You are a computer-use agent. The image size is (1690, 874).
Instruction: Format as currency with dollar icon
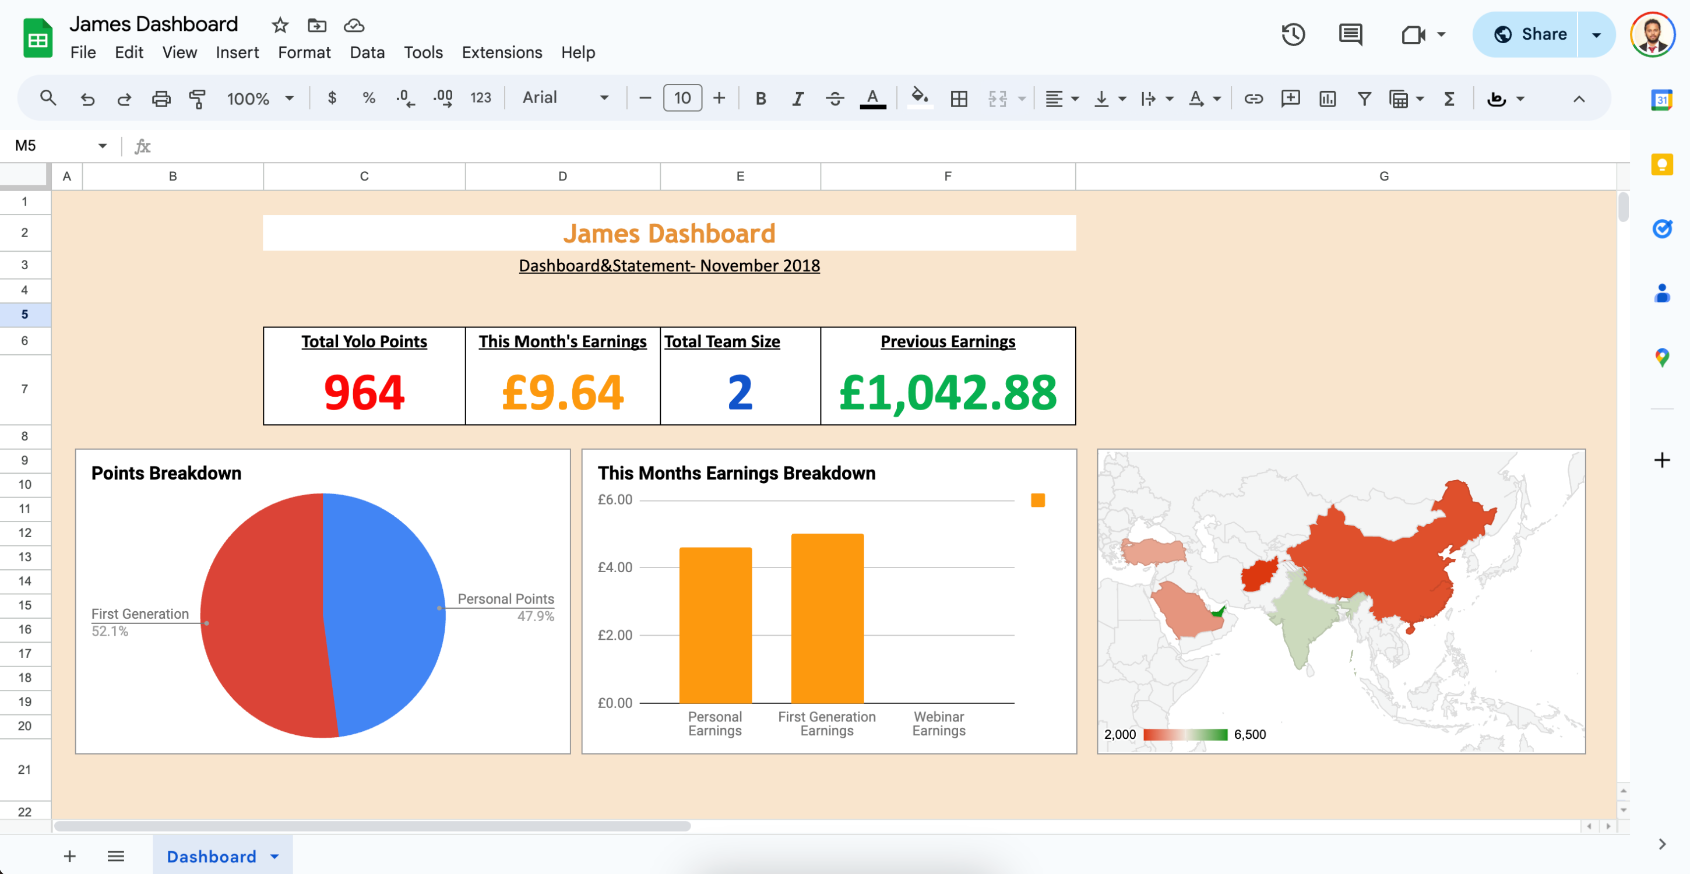[332, 98]
